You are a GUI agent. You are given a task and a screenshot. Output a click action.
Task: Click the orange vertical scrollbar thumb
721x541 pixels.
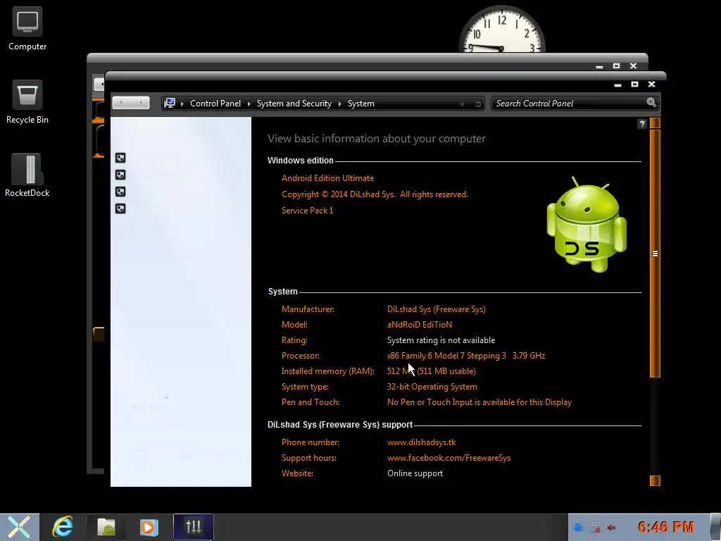655,254
